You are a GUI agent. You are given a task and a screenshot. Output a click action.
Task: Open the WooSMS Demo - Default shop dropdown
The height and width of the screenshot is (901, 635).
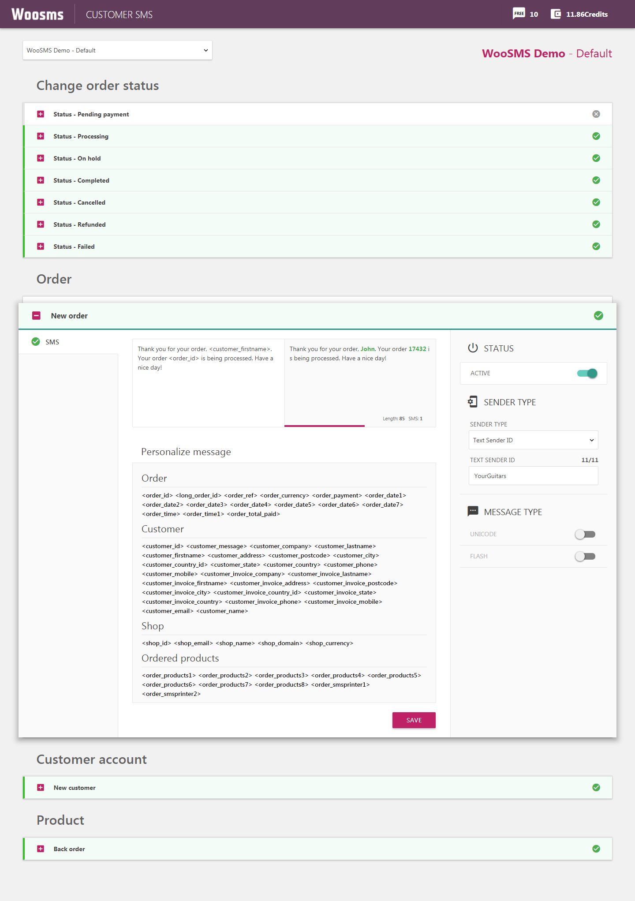pyautogui.click(x=117, y=50)
